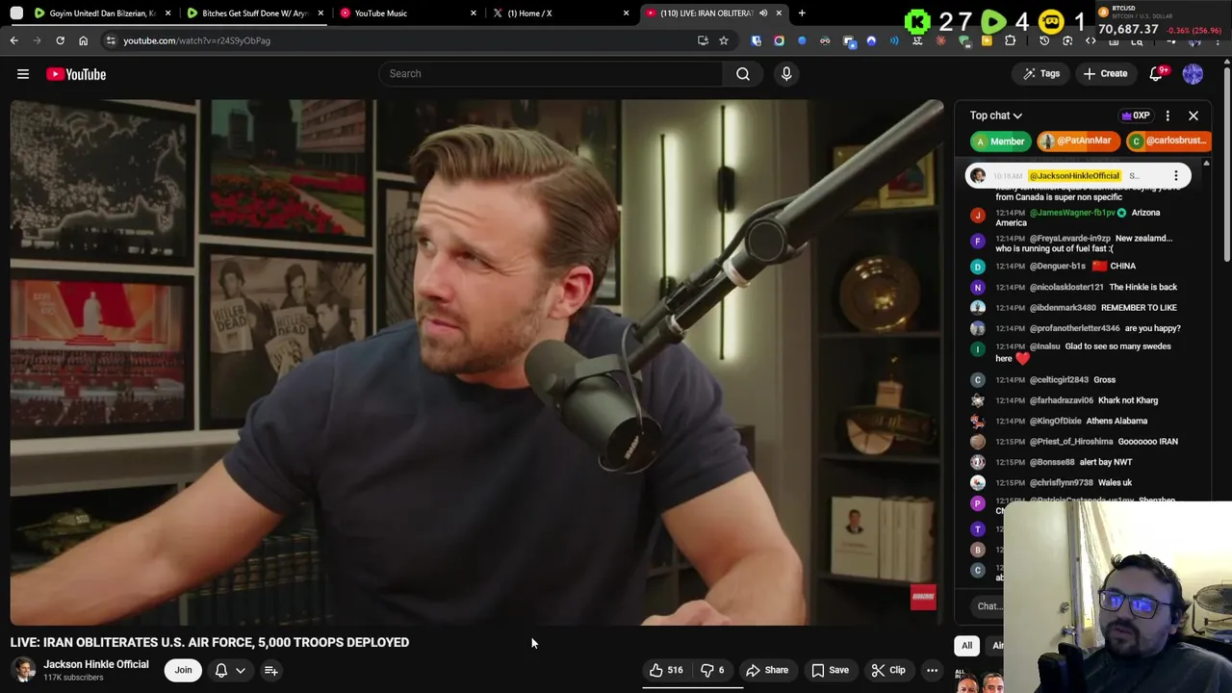This screenshot has width=1232, height=693.
Task: Click the Join membership button
Action: 183,670
